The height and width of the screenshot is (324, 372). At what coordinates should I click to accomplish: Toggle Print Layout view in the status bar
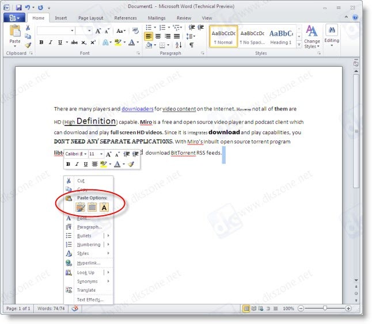click(x=246, y=308)
